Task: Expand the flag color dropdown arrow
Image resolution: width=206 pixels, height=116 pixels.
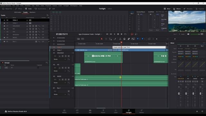Action: (140, 39)
